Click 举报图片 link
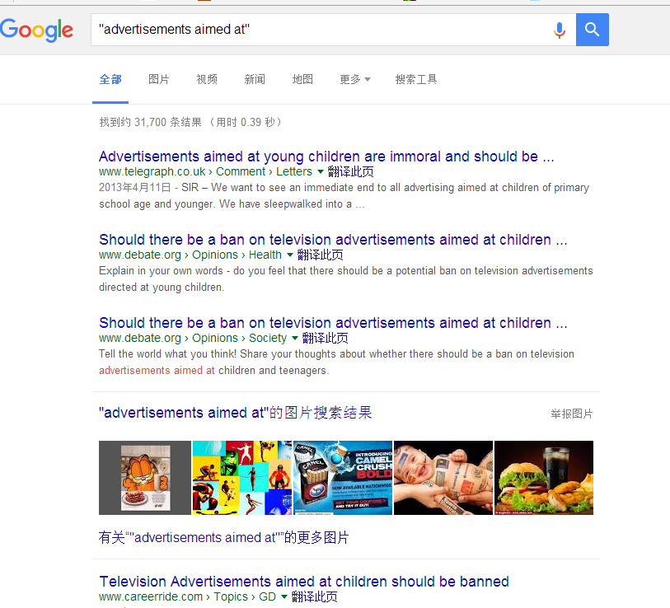The image size is (670, 608). (x=572, y=414)
